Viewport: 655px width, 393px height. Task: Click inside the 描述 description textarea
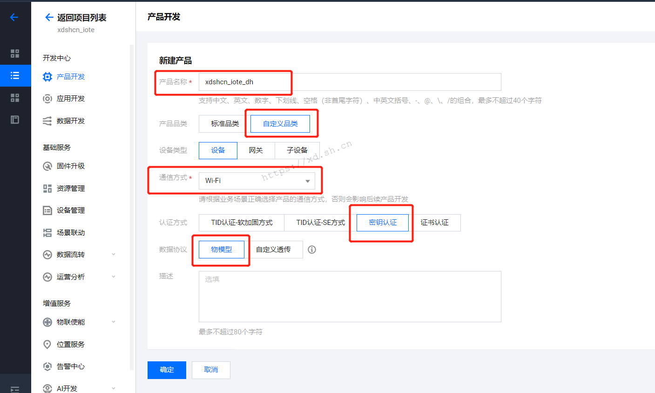click(349, 296)
